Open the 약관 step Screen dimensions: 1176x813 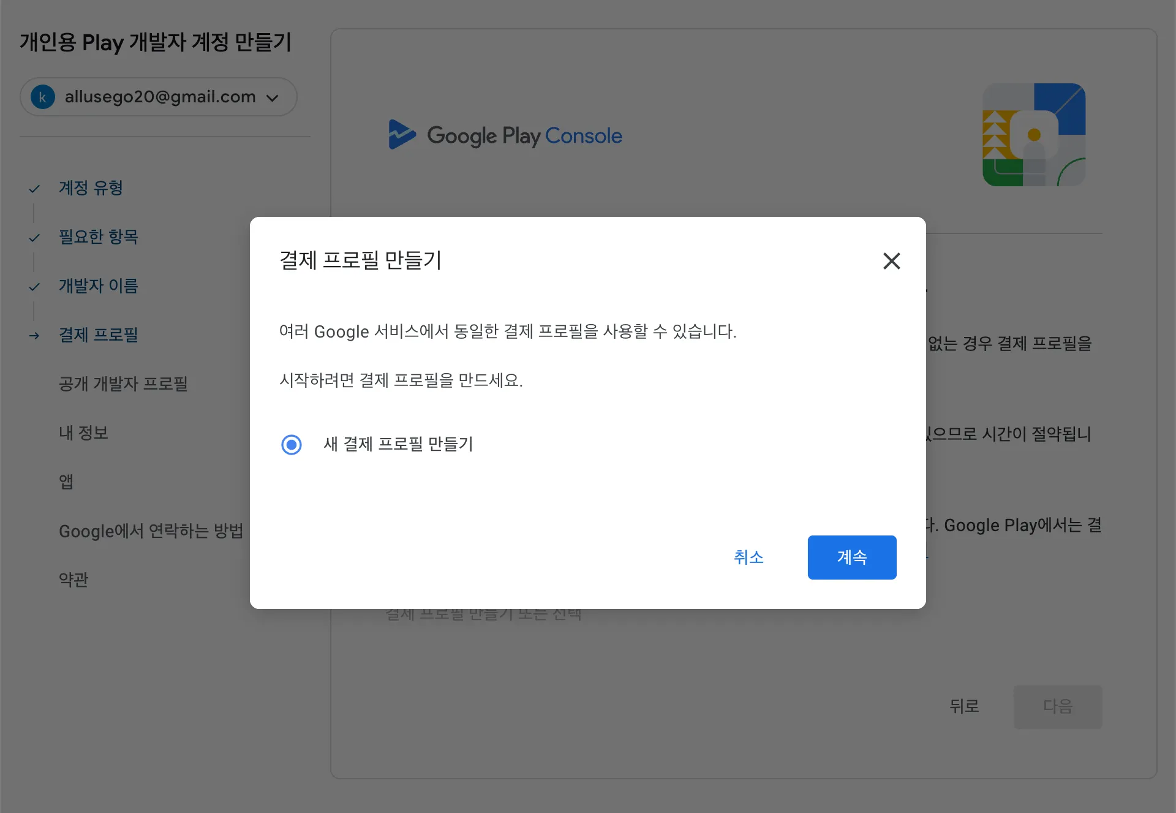(73, 580)
